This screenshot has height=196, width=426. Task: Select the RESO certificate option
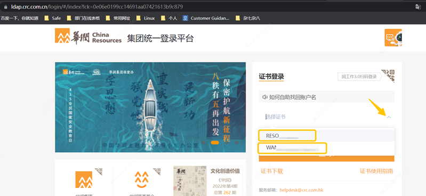tap(287, 136)
